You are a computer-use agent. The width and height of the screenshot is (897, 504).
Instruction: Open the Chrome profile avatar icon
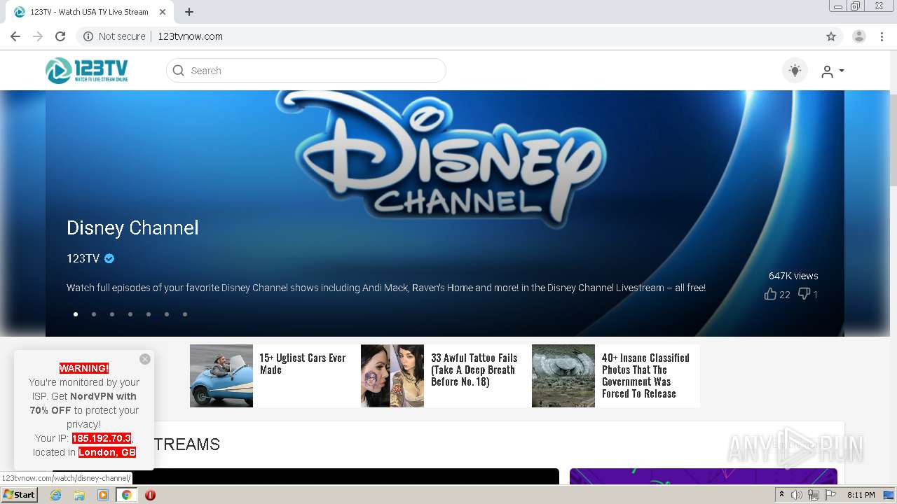(859, 36)
